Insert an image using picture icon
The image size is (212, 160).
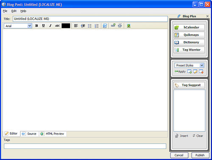(128, 25)
